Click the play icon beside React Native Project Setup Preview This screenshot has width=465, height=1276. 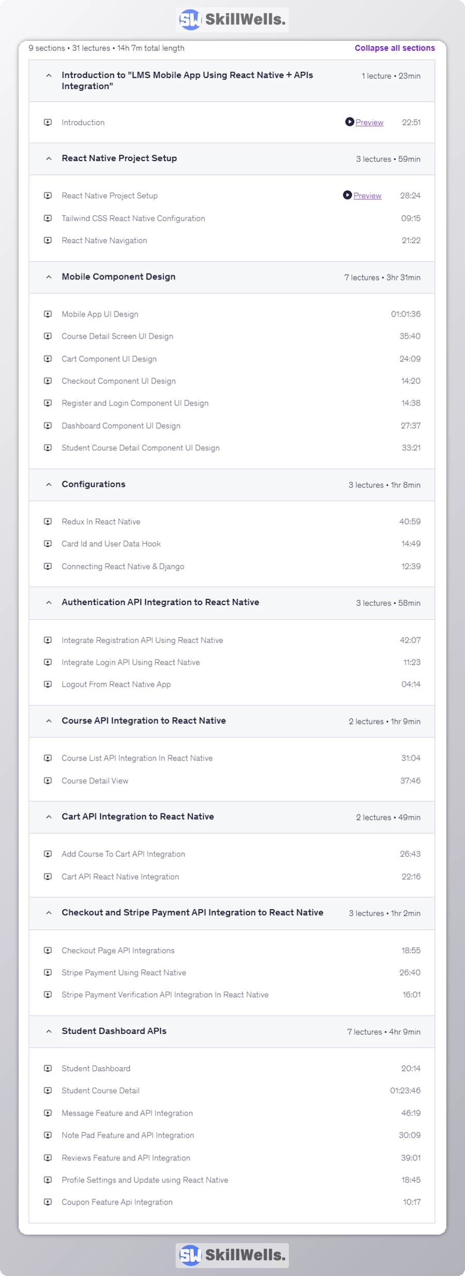[x=347, y=195]
